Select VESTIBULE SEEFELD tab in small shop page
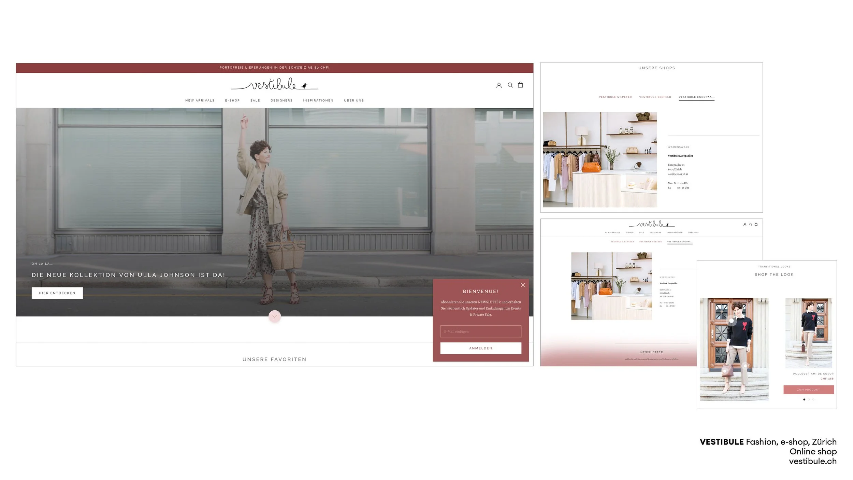The image size is (853, 480). tap(651, 242)
